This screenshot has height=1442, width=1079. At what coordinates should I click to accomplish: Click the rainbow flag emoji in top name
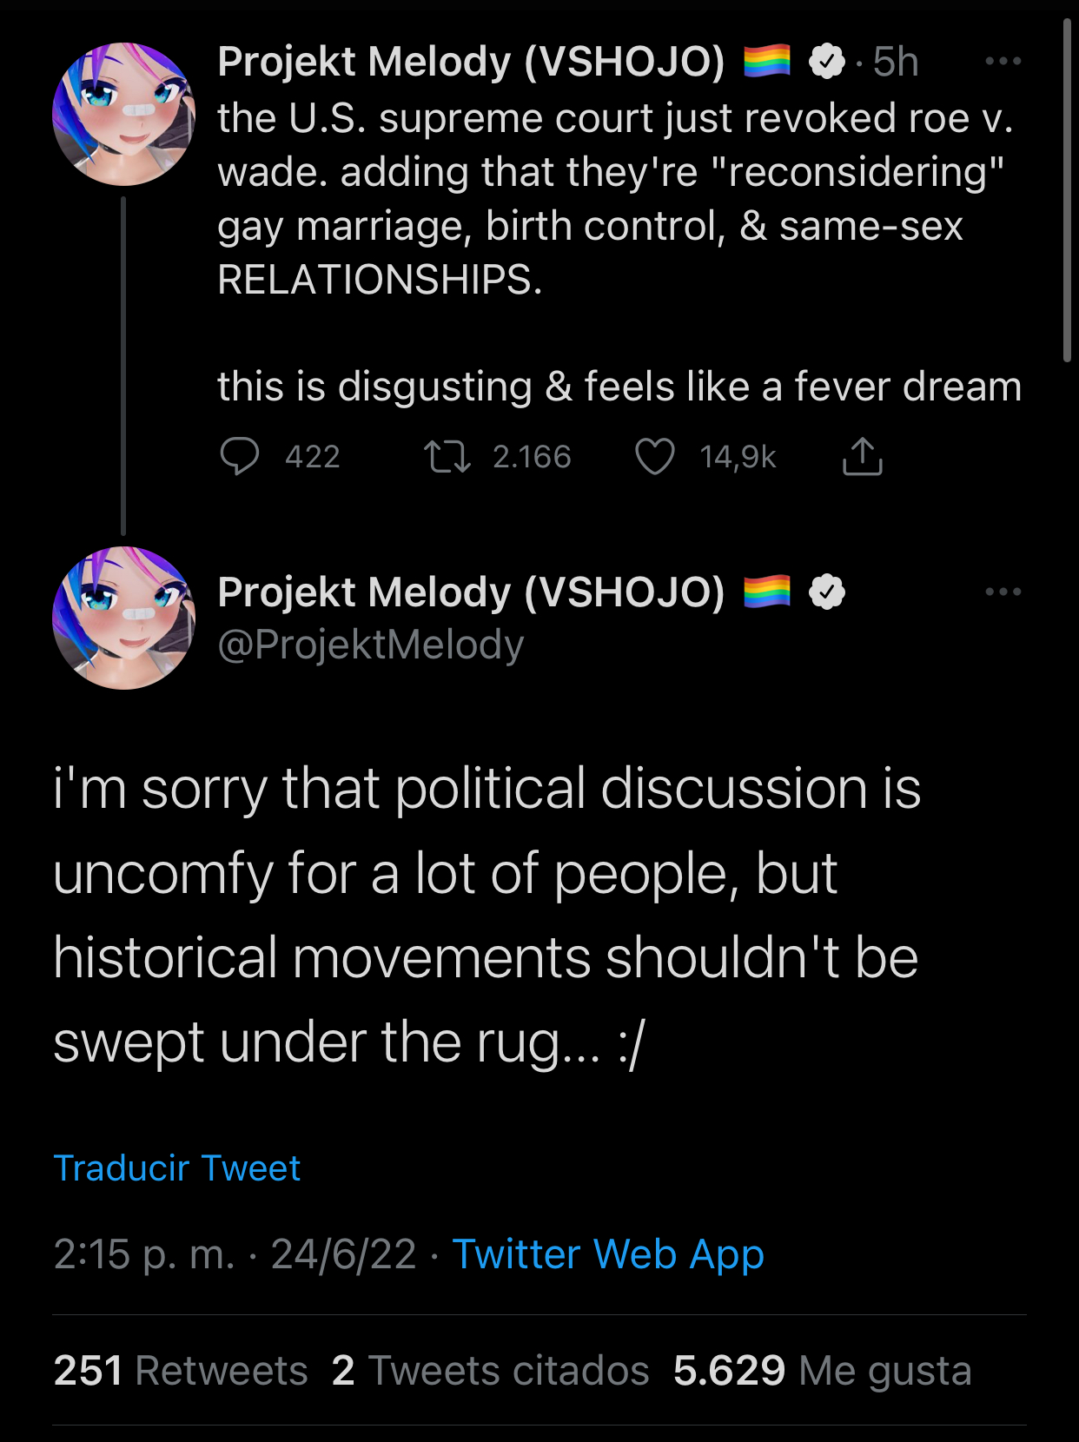click(x=767, y=61)
